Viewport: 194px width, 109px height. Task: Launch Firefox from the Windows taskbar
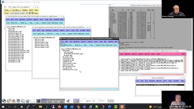coord(59,107)
